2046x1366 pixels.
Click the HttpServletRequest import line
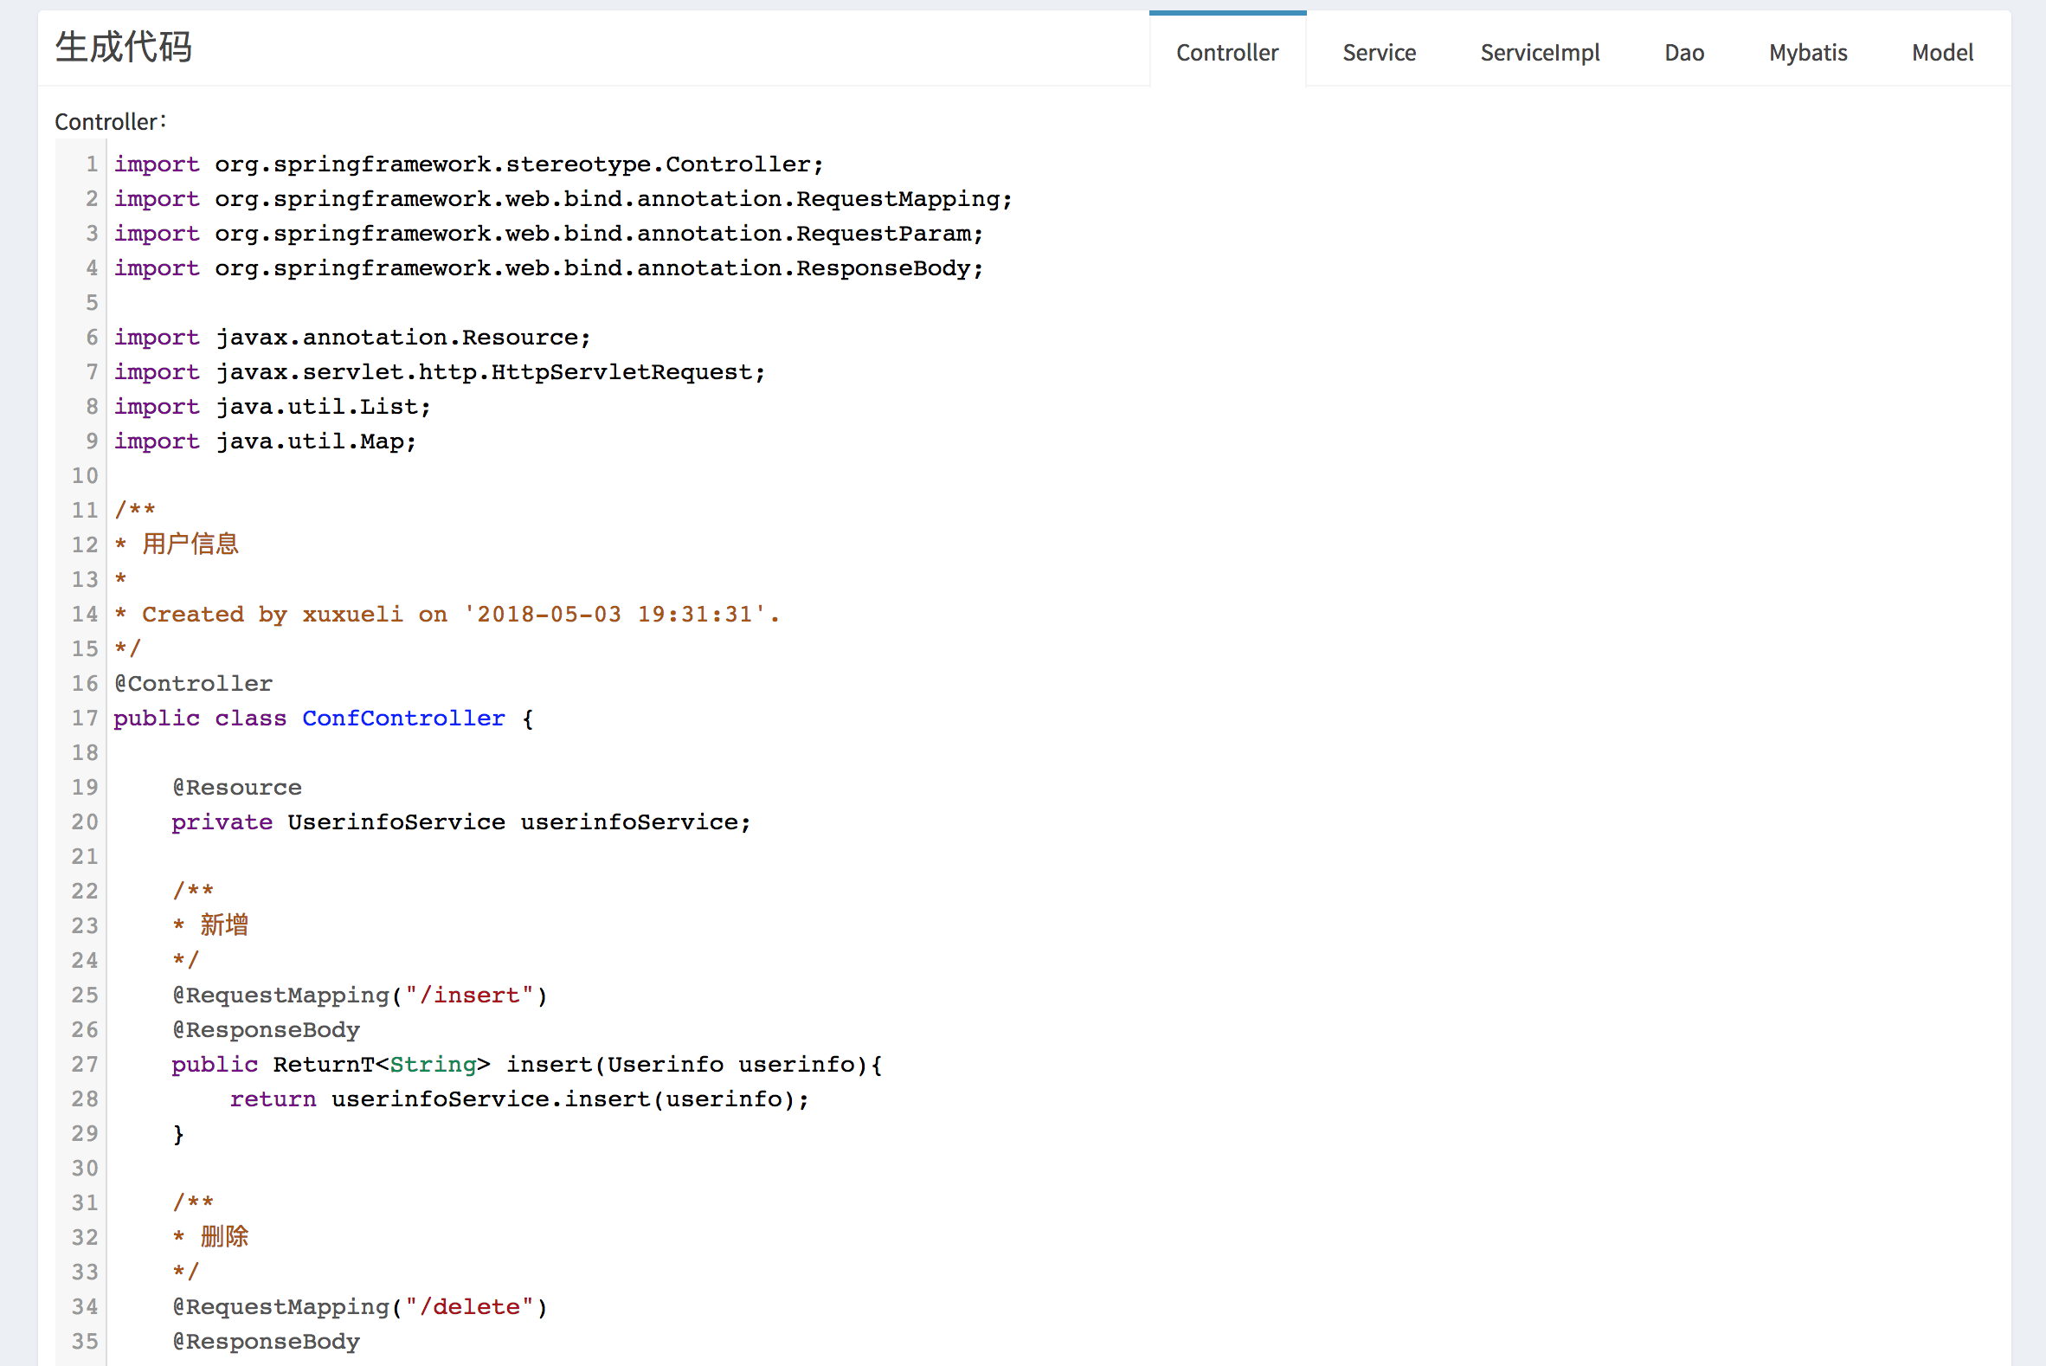pos(439,372)
